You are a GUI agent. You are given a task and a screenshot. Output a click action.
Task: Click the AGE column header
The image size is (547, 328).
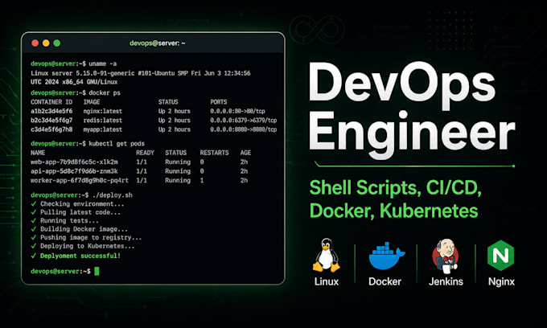pos(245,153)
